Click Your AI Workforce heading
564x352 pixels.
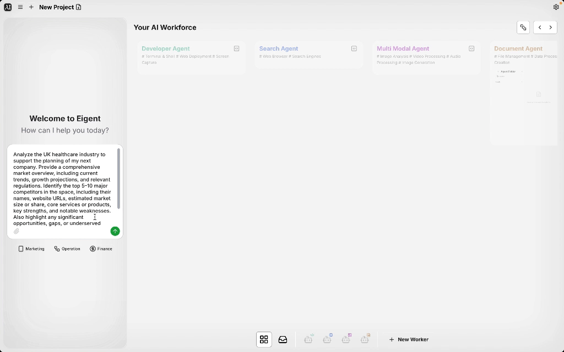pos(165,28)
